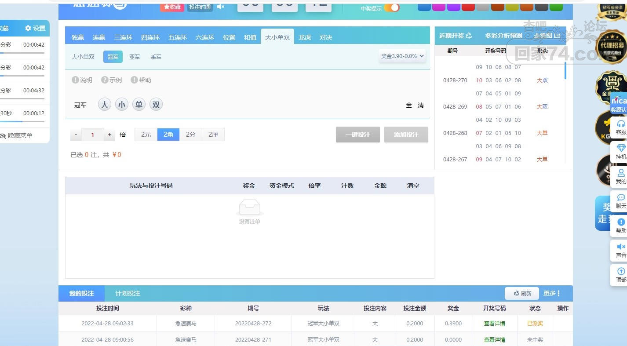This screenshot has height=346, width=627.
Task: Click 全 to select all balls
Action: [x=409, y=105]
